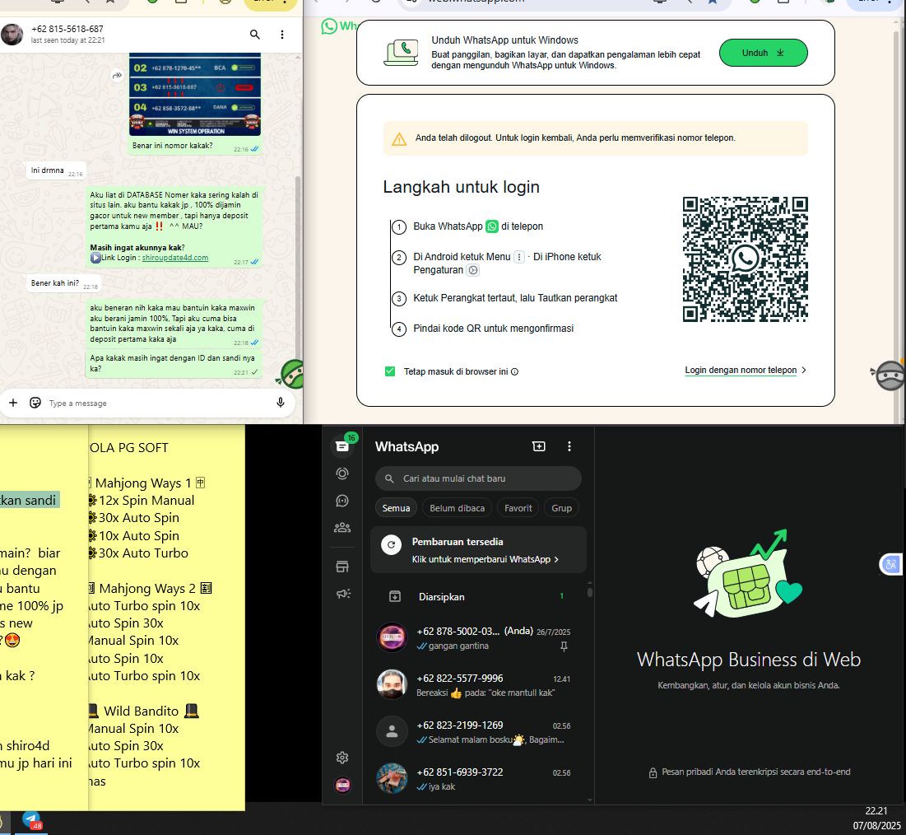Screen dimensions: 906x835
Task: Click the refresh icon in Pembaruan tersedia
Action: tap(391, 544)
